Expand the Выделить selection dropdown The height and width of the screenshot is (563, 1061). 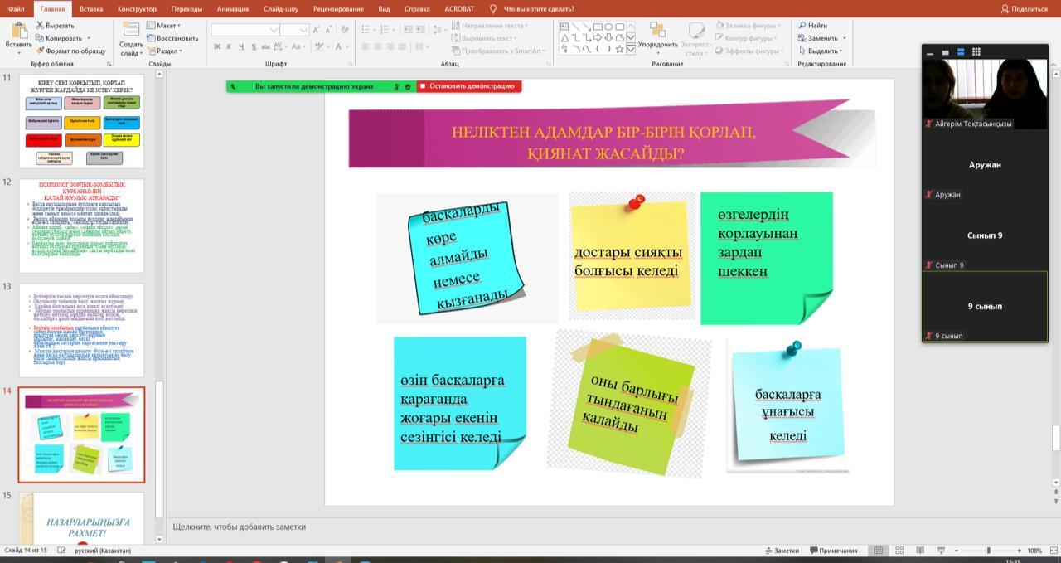pos(821,51)
